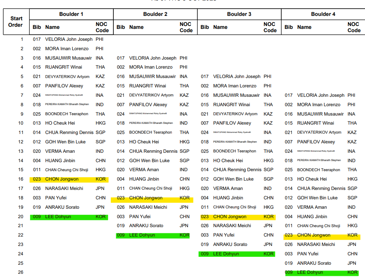Click RUANGRIT Winai in Boulder 3 column
Viewport: 365px width, 277px height.
[232, 104]
